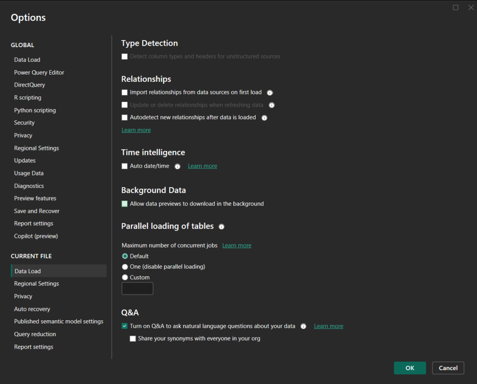Viewport: 477px width, 384px height.
Task: Open Copilot preview settings
Action: pos(36,236)
